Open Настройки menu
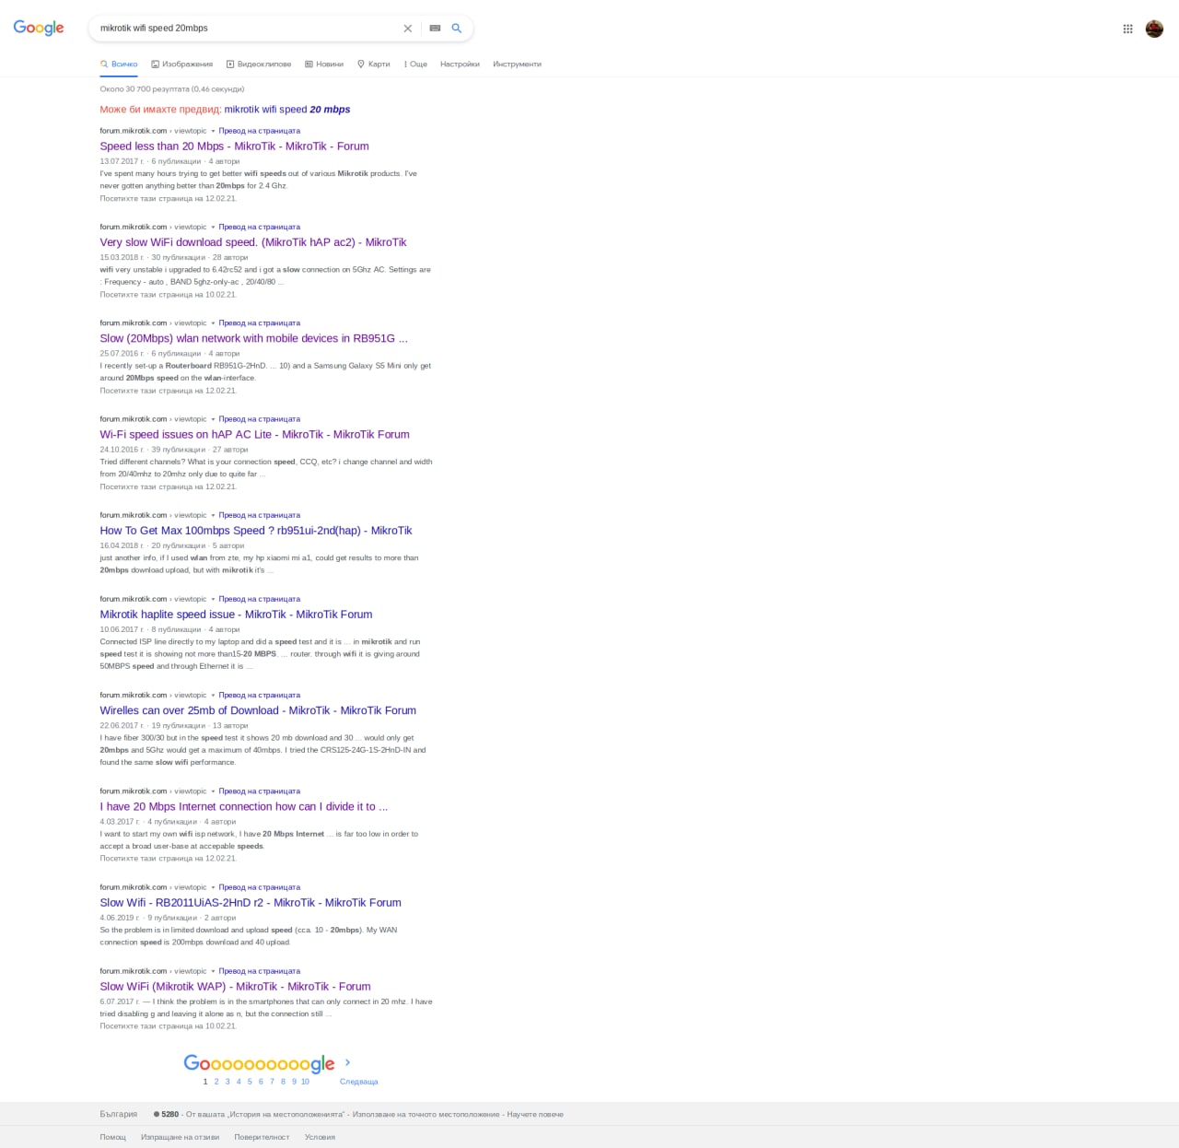Image resolution: width=1179 pixels, height=1148 pixels. coord(460,64)
